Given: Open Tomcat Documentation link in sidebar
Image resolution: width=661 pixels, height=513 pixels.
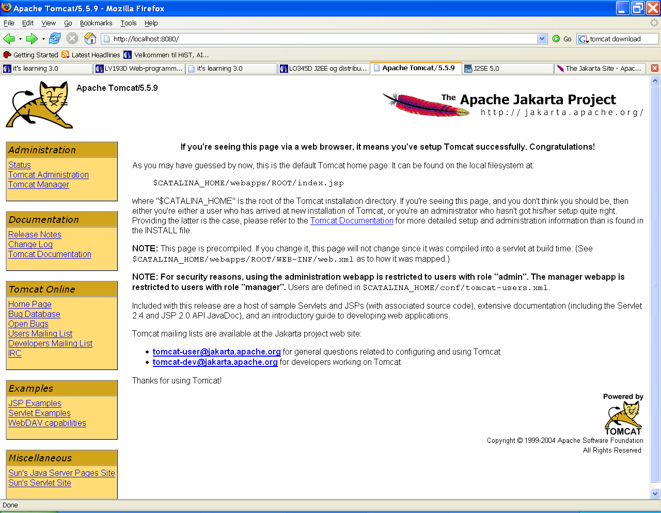Looking at the screenshot, I should pyautogui.click(x=50, y=254).
